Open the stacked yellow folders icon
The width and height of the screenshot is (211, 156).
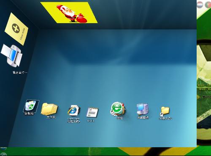tap(49, 109)
